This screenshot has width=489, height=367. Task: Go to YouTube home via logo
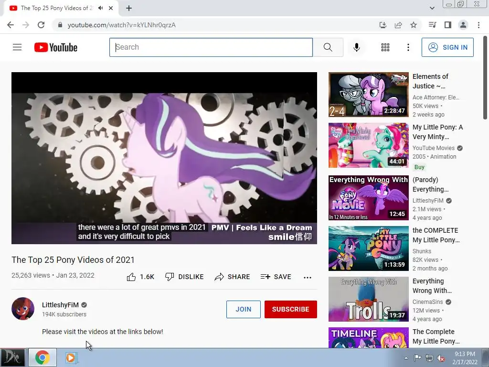(x=56, y=47)
